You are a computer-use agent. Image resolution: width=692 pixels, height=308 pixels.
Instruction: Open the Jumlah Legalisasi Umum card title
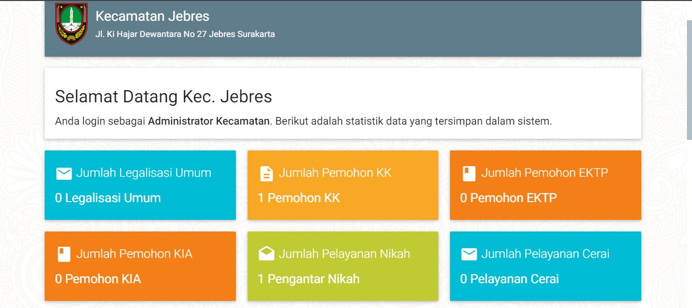tap(144, 173)
